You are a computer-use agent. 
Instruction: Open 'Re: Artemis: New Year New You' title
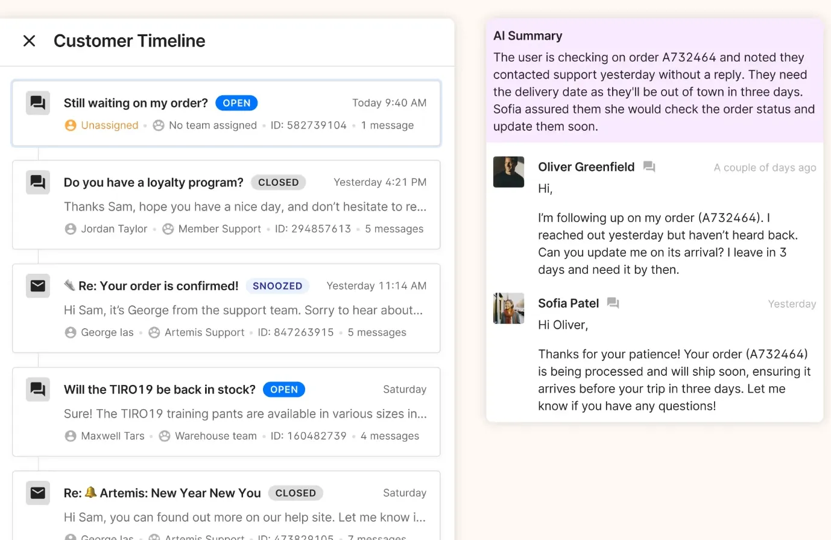click(x=162, y=493)
